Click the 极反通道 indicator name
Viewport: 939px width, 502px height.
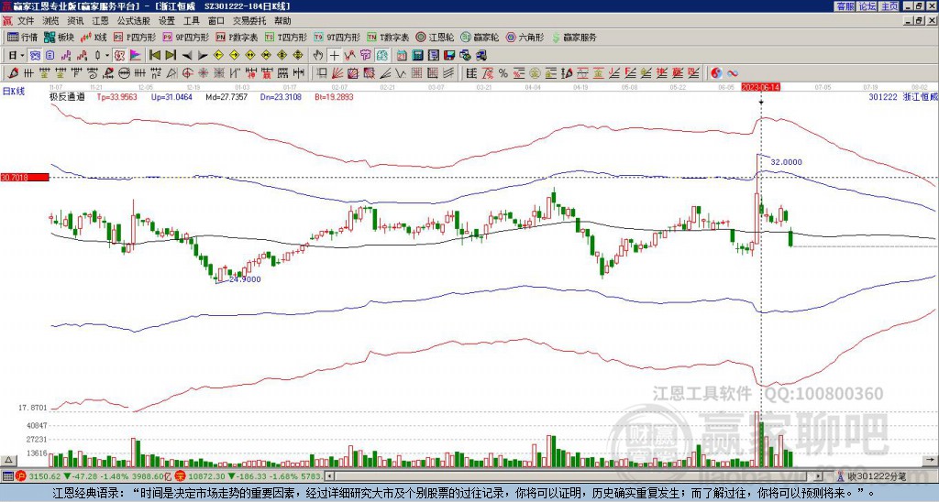point(67,96)
